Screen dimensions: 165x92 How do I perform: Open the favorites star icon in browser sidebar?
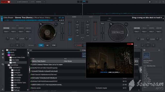pos(3,51)
